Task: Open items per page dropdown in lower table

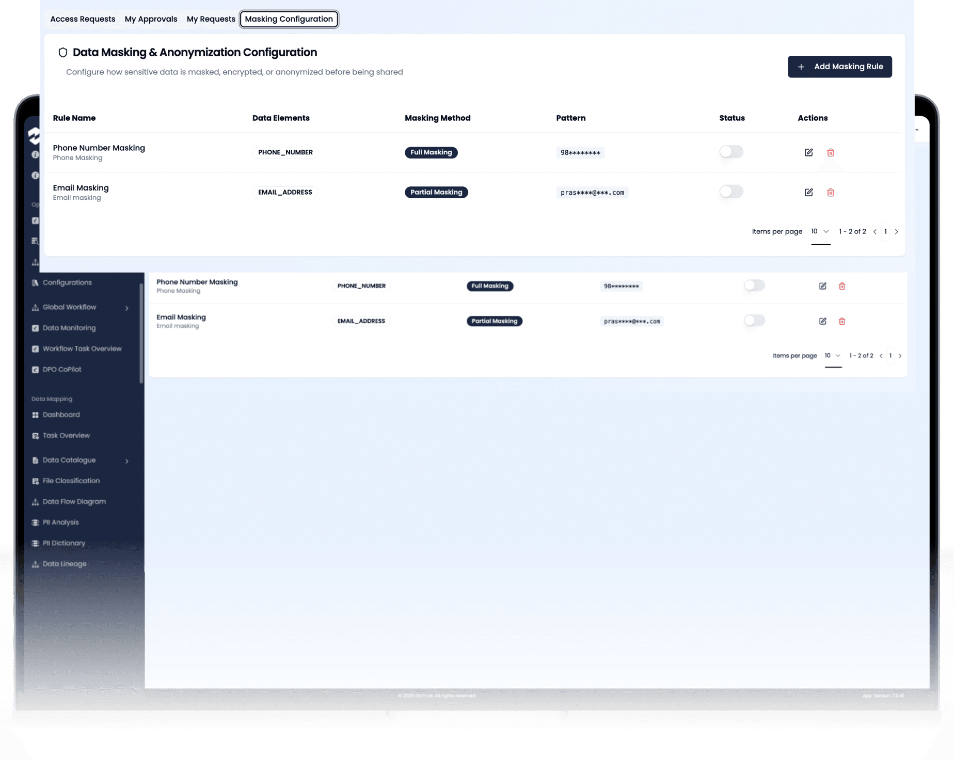Action: [x=833, y=356]
